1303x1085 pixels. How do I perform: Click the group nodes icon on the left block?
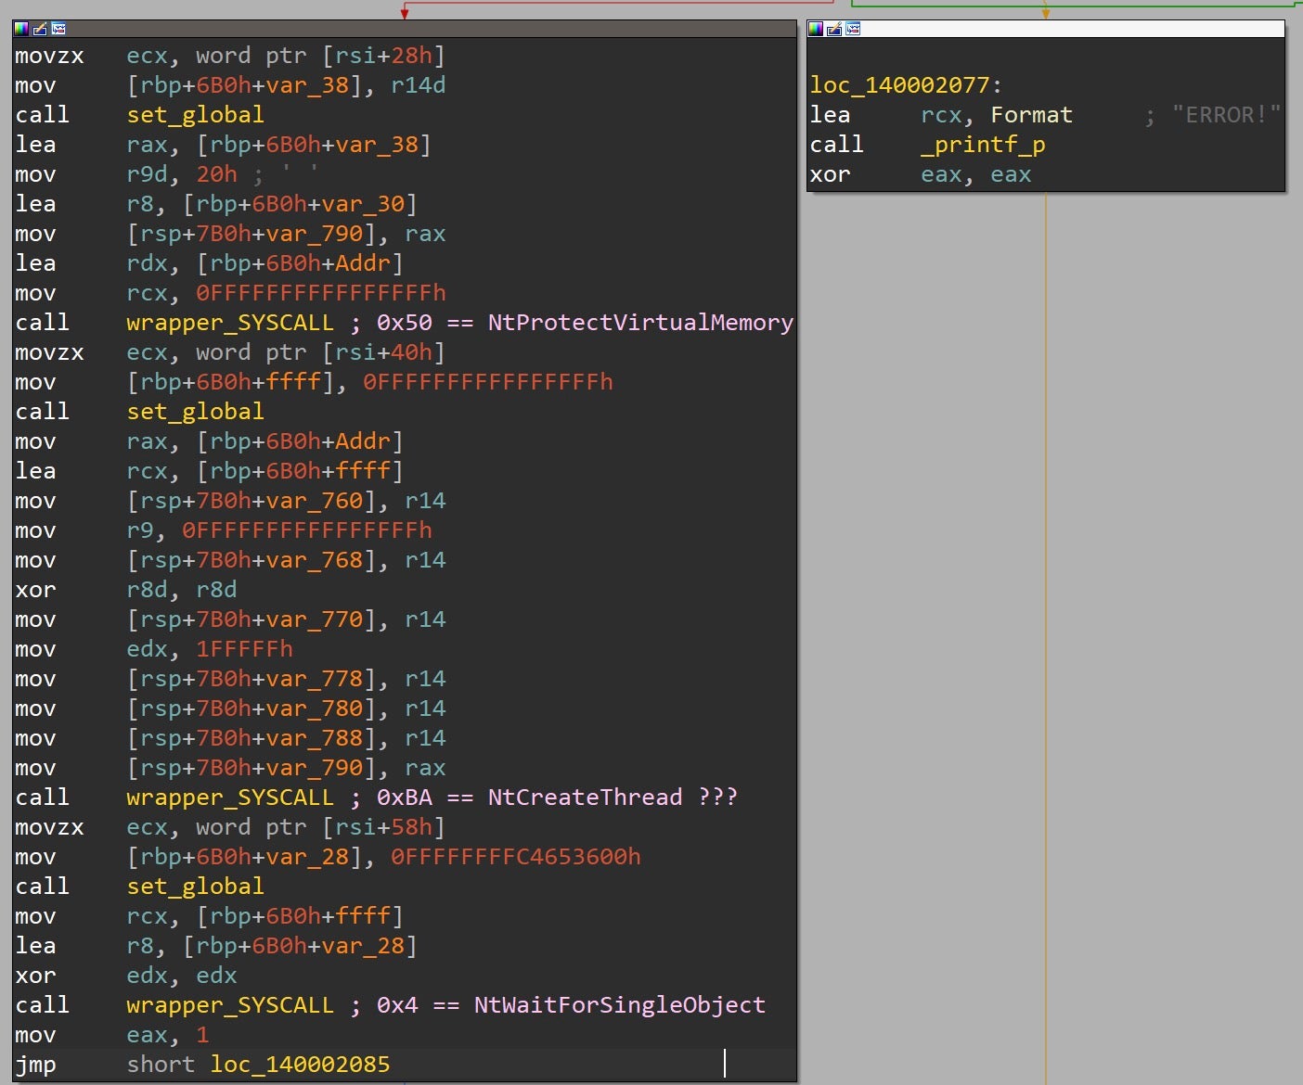click(x=58, y=29)
